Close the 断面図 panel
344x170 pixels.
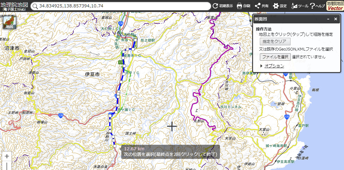335,19
